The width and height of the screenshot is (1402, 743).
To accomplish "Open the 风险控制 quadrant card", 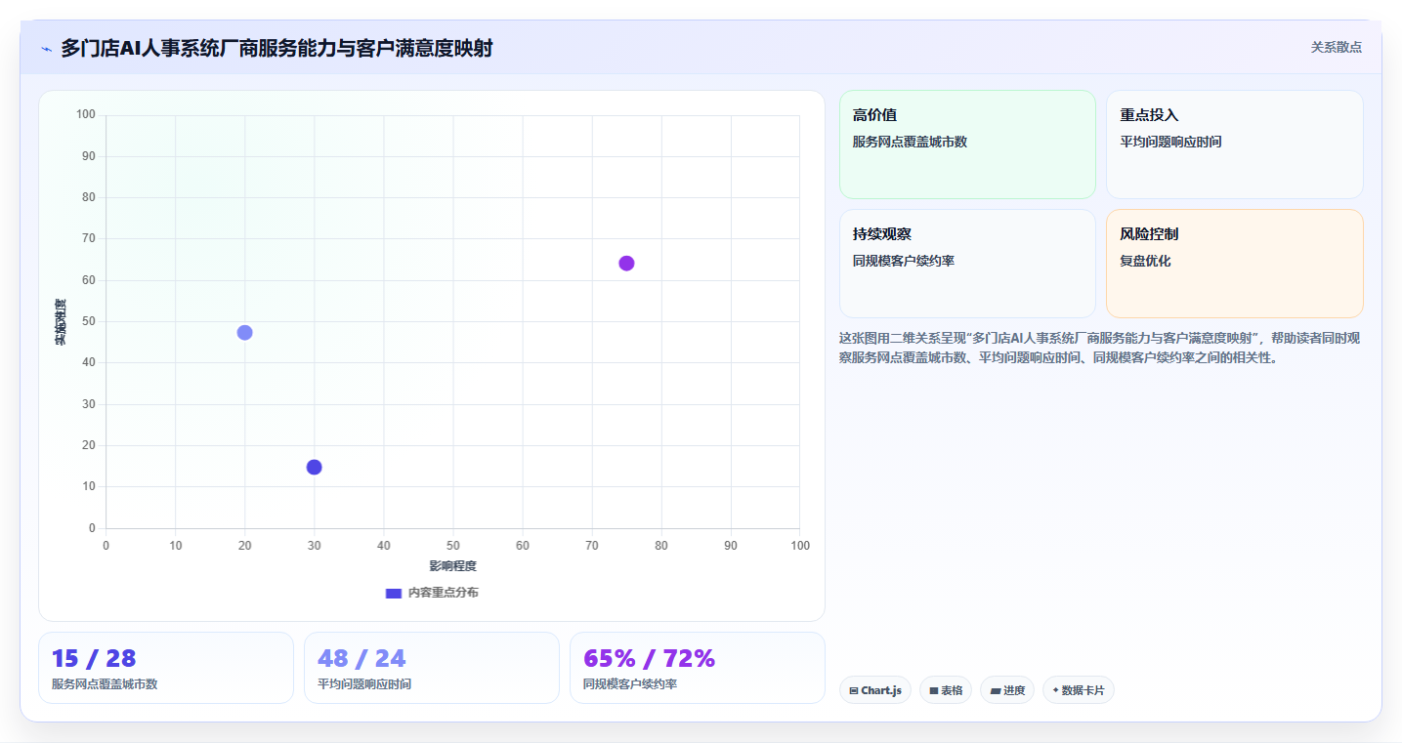I will coord(1235,264).
